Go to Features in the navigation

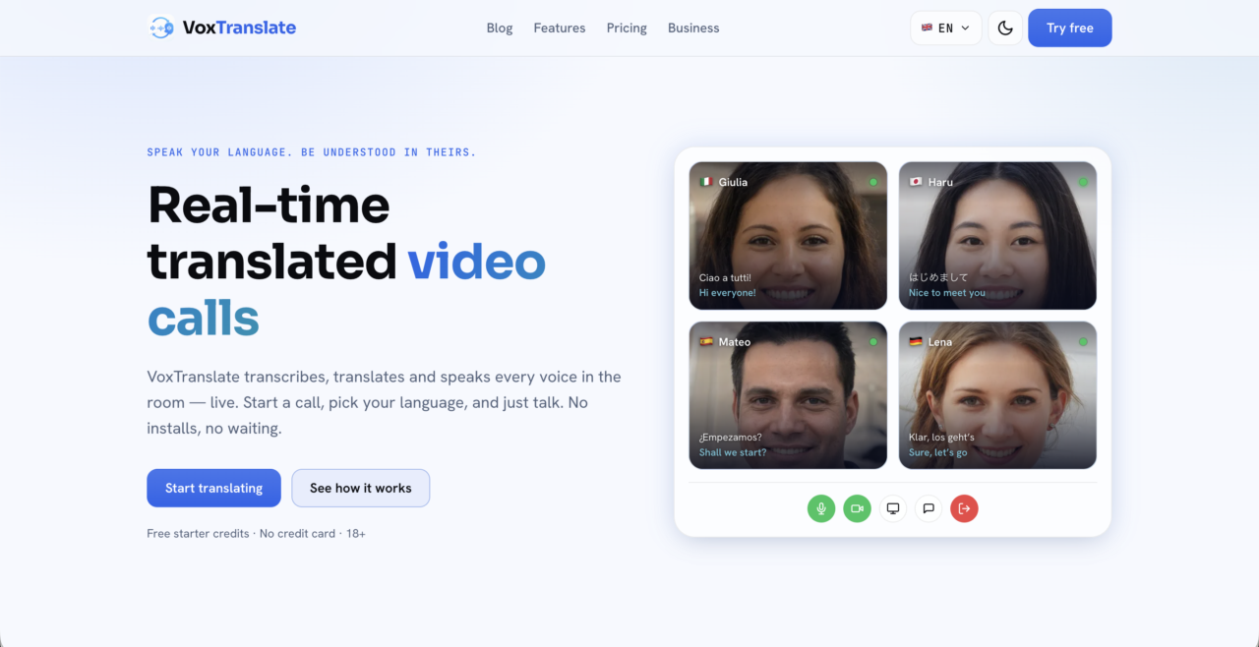(x=560, y=28)
